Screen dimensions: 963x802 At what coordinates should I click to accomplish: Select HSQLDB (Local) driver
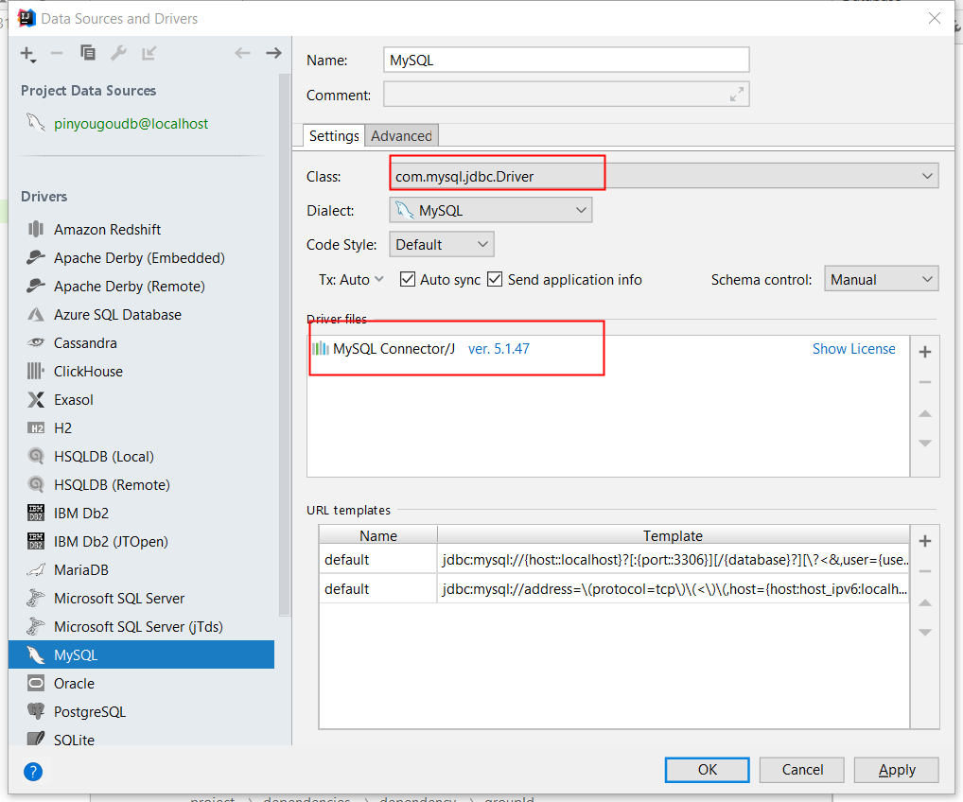click(x=141, y=456)
